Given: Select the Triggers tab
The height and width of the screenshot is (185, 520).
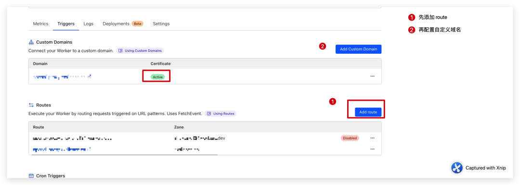Looking at the screenshot, I should point(65,24).
